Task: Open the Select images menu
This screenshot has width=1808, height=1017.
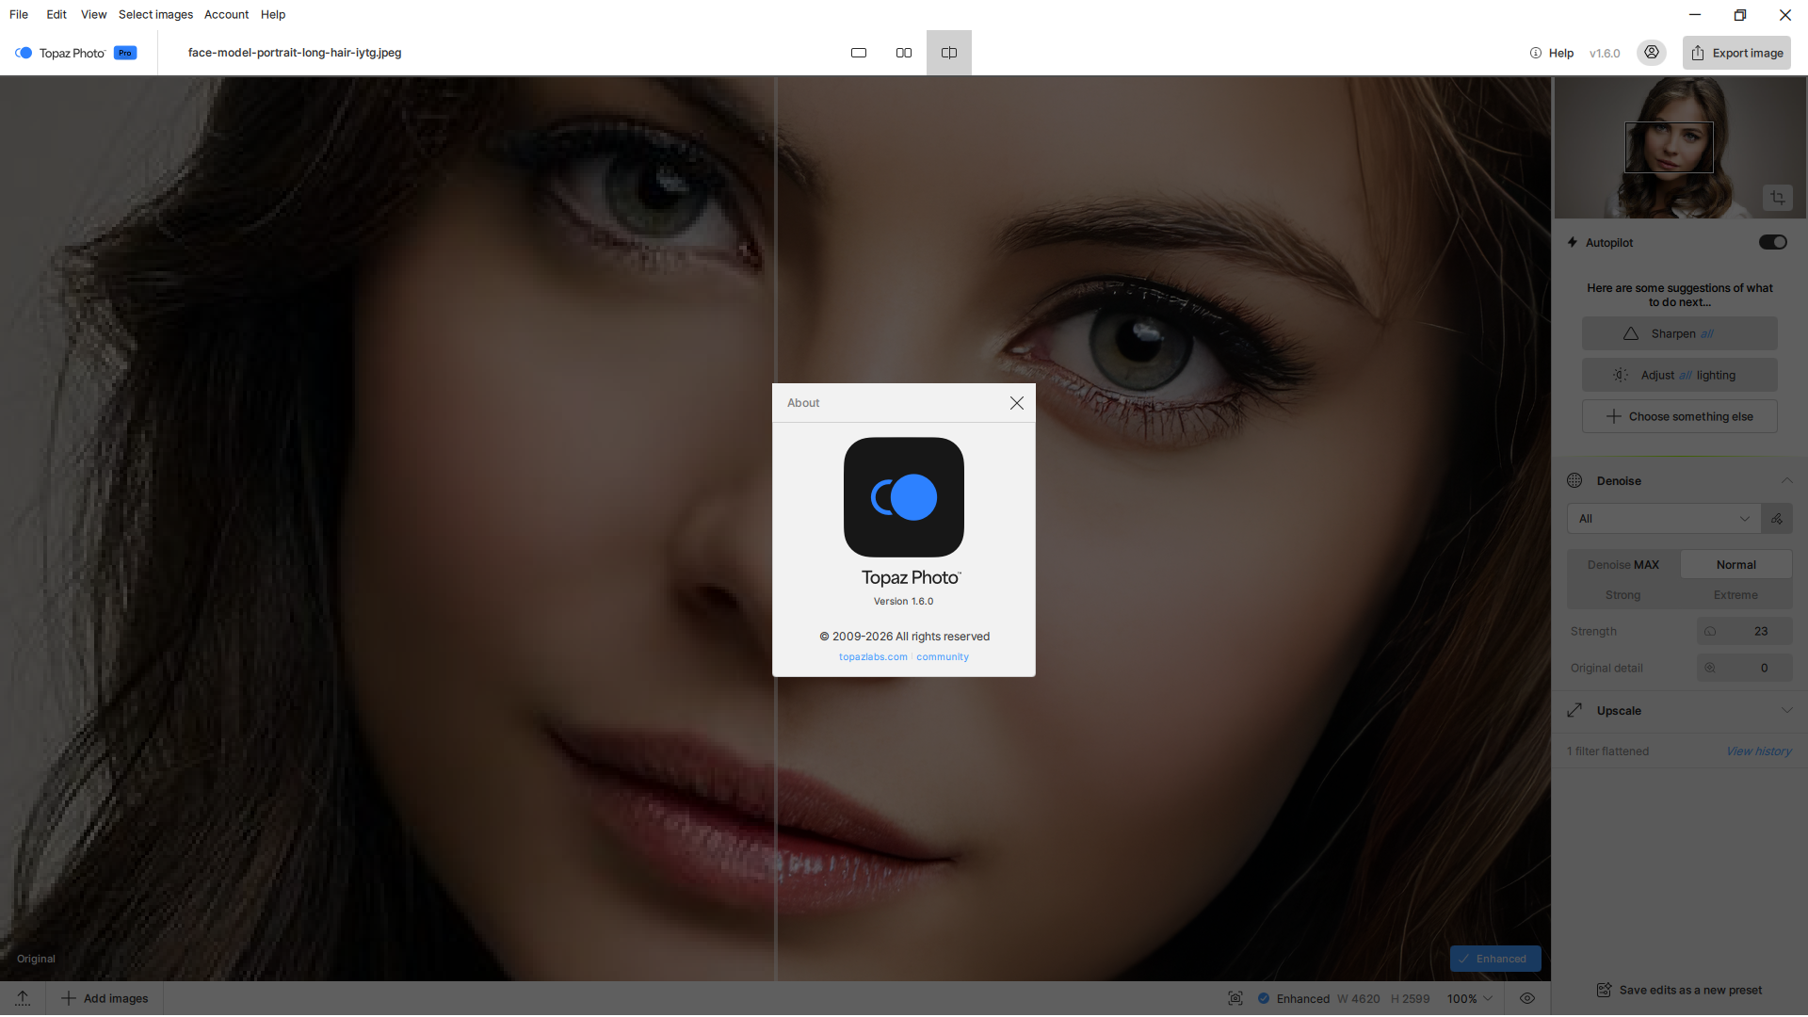Action: coord(155,14)
